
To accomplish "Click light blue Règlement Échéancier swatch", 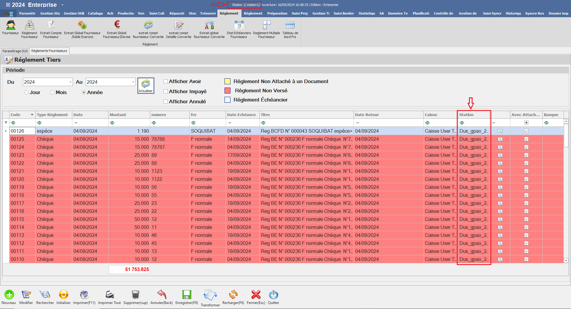I will [228, 100].
